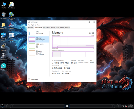Click the Cached value 1.2 GB

point(67,68)
